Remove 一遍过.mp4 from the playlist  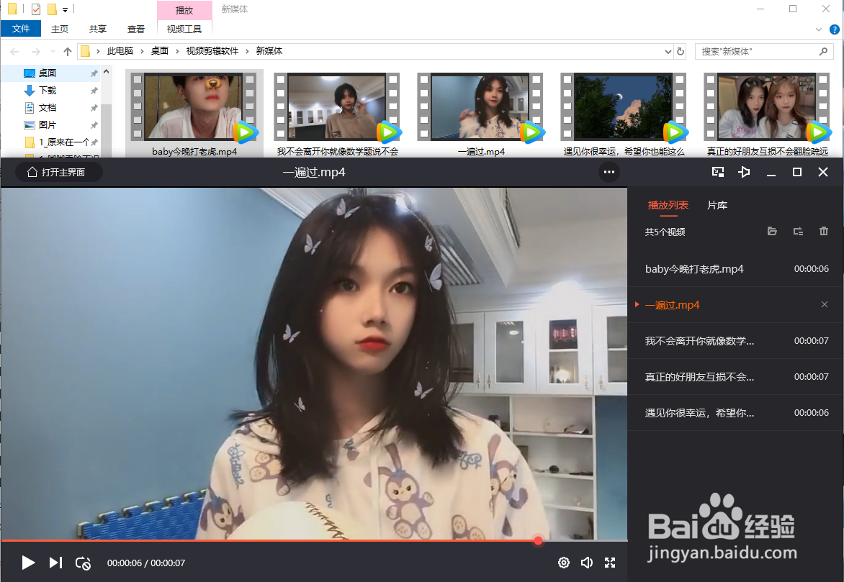[x=823, y=304]
